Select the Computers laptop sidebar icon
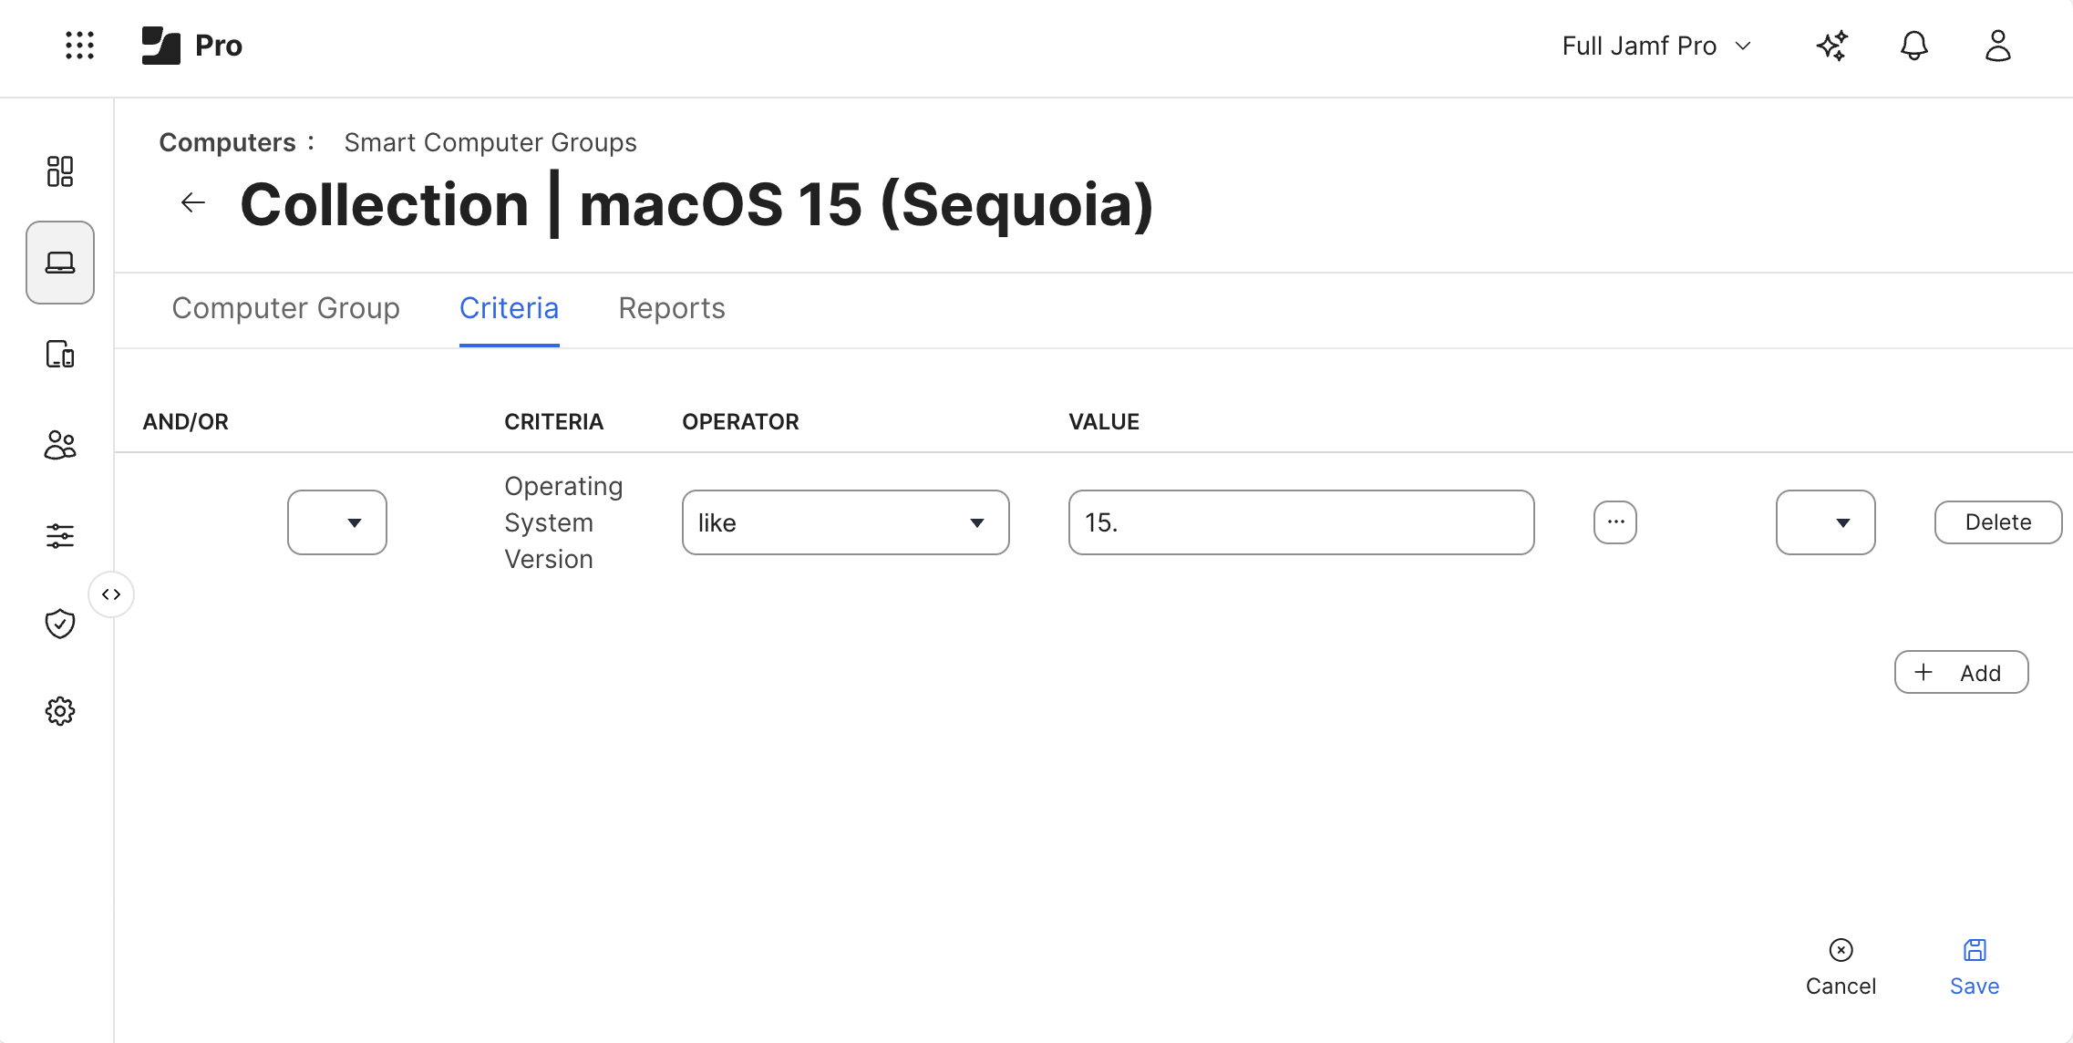 pos(60,263)
